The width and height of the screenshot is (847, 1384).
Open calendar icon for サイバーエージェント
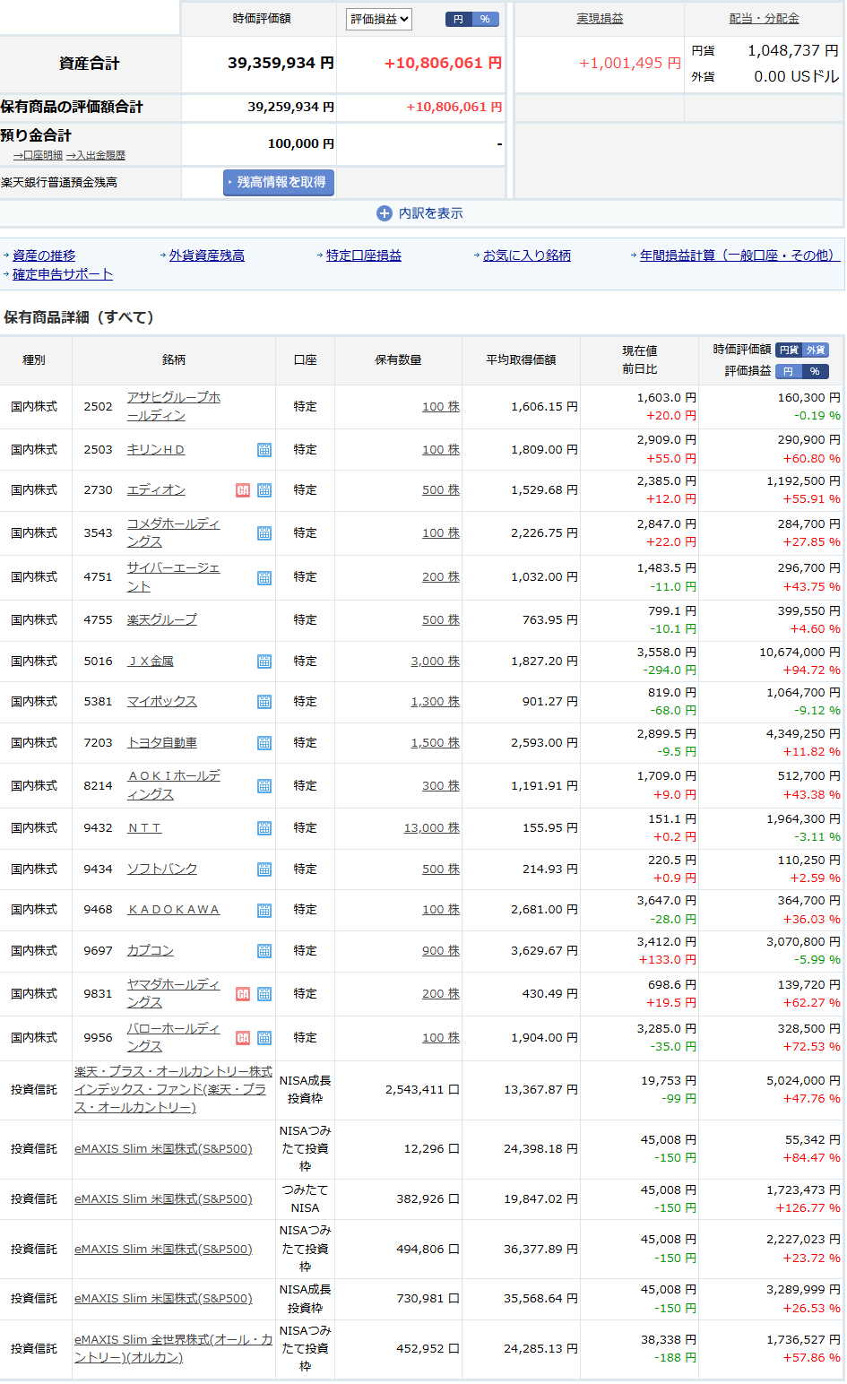pyautogui.click(x=264, y=578)
